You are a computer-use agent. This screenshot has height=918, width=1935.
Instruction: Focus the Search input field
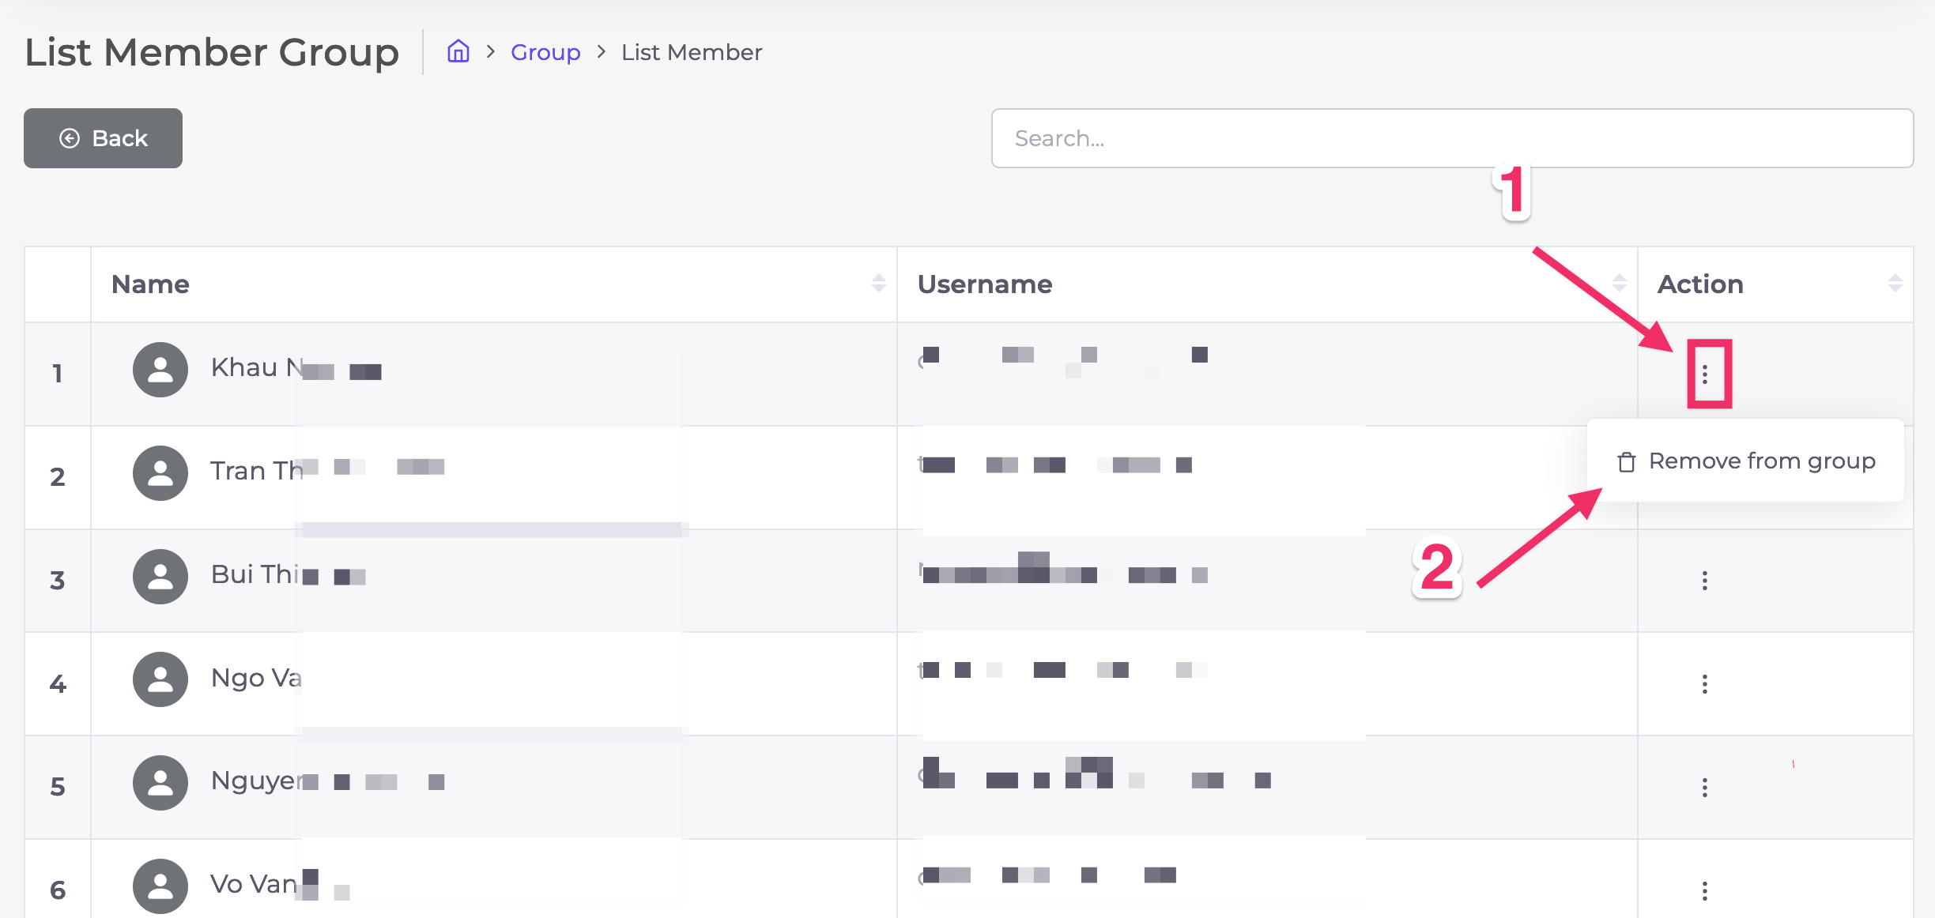coord(1451,138)
